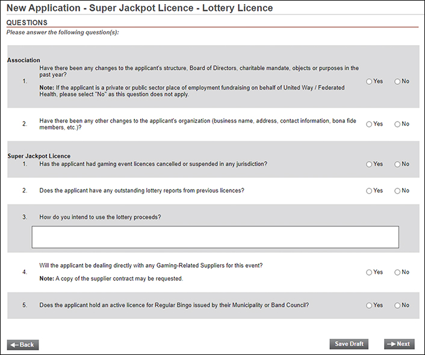Go to previous page with Back button
Screen dimensions: 425x355
click(x=23, y=345)
